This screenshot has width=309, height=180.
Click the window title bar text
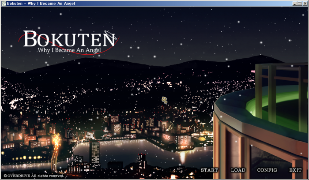(x=41, y=4)
